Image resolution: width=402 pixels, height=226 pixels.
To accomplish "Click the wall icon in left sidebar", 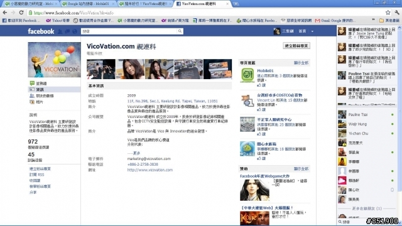I will pyautogui.click(x=32, y=83).
